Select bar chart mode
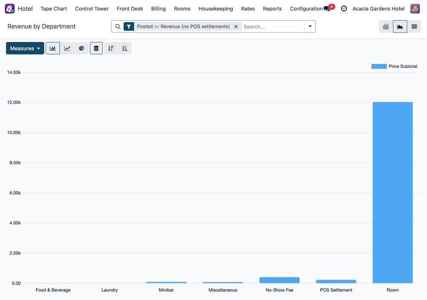This screenshot has height=300, width=427. 53,48
